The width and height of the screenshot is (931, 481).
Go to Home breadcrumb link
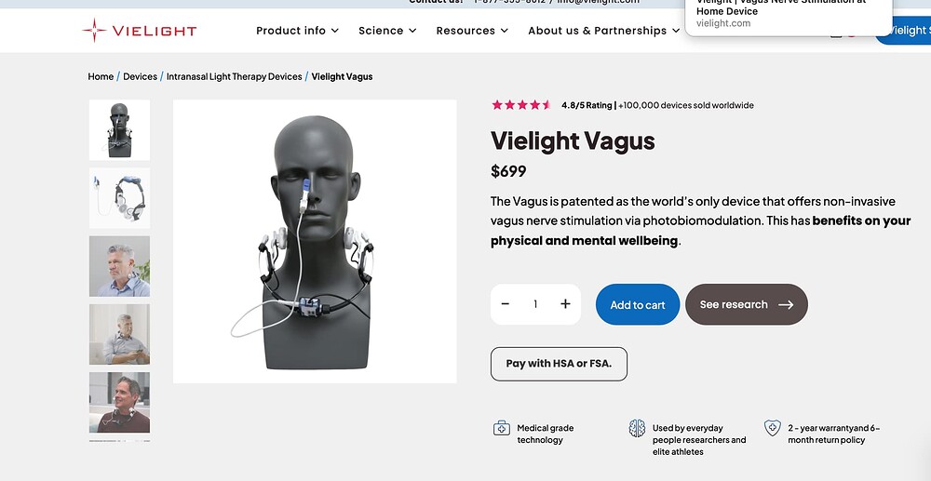(101, 76)
